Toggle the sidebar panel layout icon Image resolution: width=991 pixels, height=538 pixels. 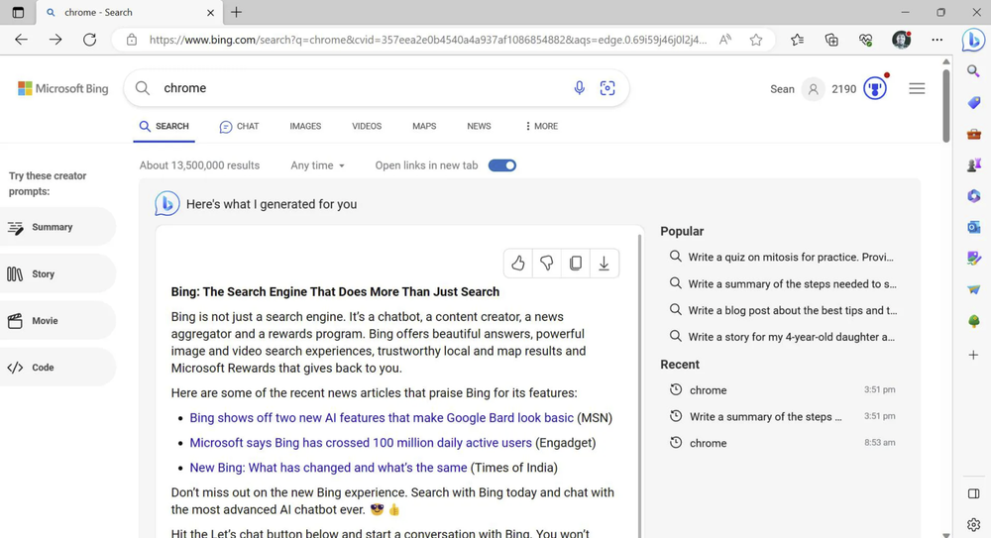[973, 493]
